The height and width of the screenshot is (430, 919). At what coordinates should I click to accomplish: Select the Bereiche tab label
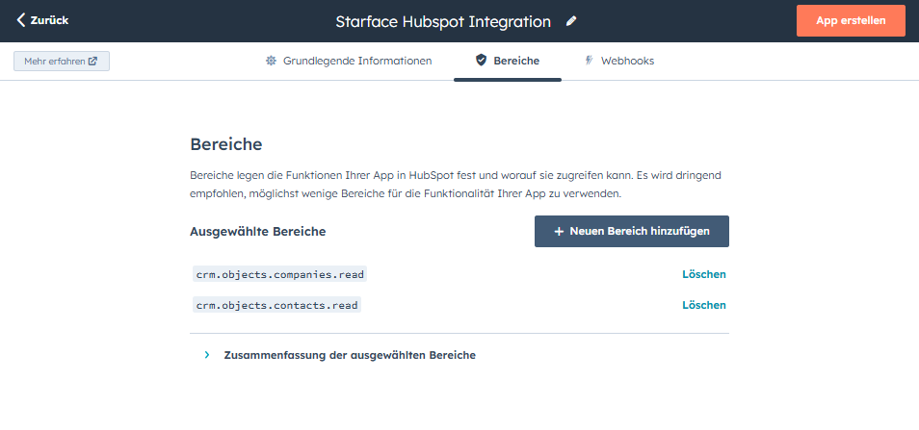tap(516, 61)
